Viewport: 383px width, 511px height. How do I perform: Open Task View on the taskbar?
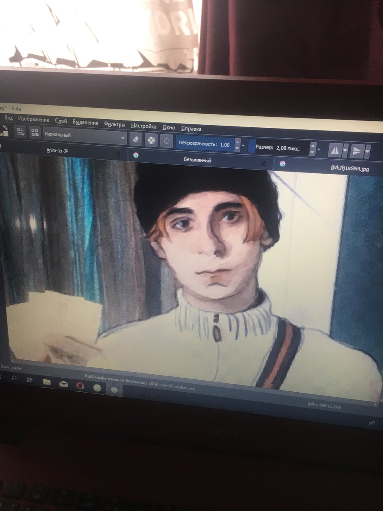pyautogui.click(x=29, y=379)
